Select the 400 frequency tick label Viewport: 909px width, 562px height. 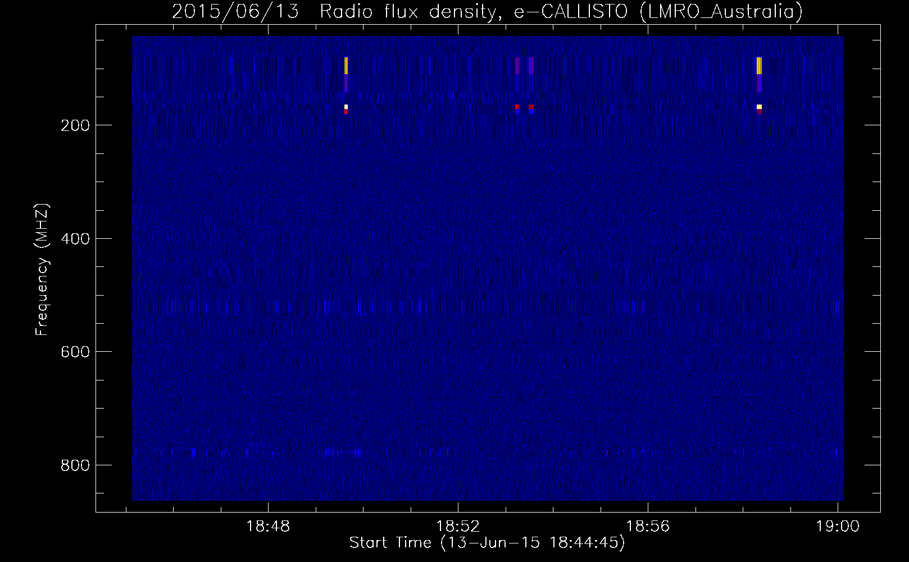click(x=75, y=239)
